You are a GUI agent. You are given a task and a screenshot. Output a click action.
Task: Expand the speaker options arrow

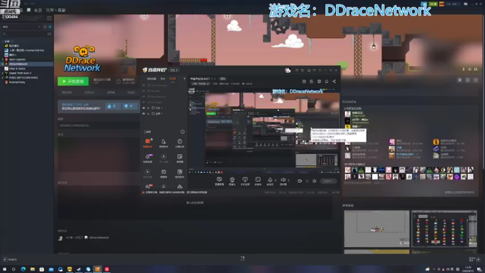[289, 180]
